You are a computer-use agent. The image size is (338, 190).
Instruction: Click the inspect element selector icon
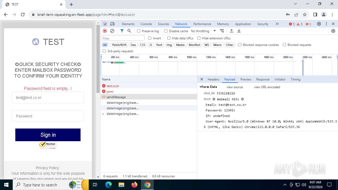click(105, 24)
